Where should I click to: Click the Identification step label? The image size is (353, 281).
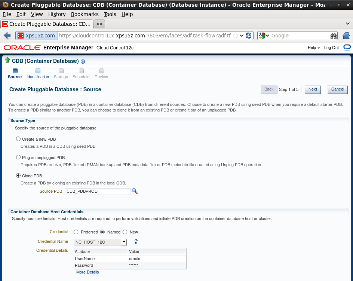38,77
